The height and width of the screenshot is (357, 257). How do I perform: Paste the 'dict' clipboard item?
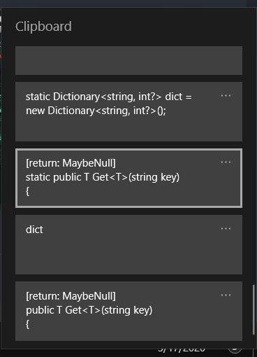pos(128,244)
